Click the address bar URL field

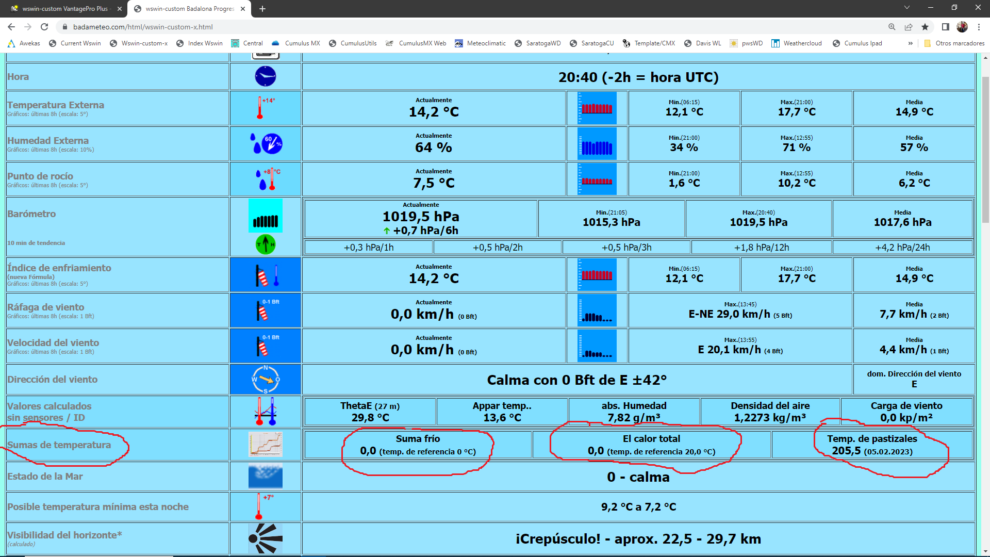412,27
